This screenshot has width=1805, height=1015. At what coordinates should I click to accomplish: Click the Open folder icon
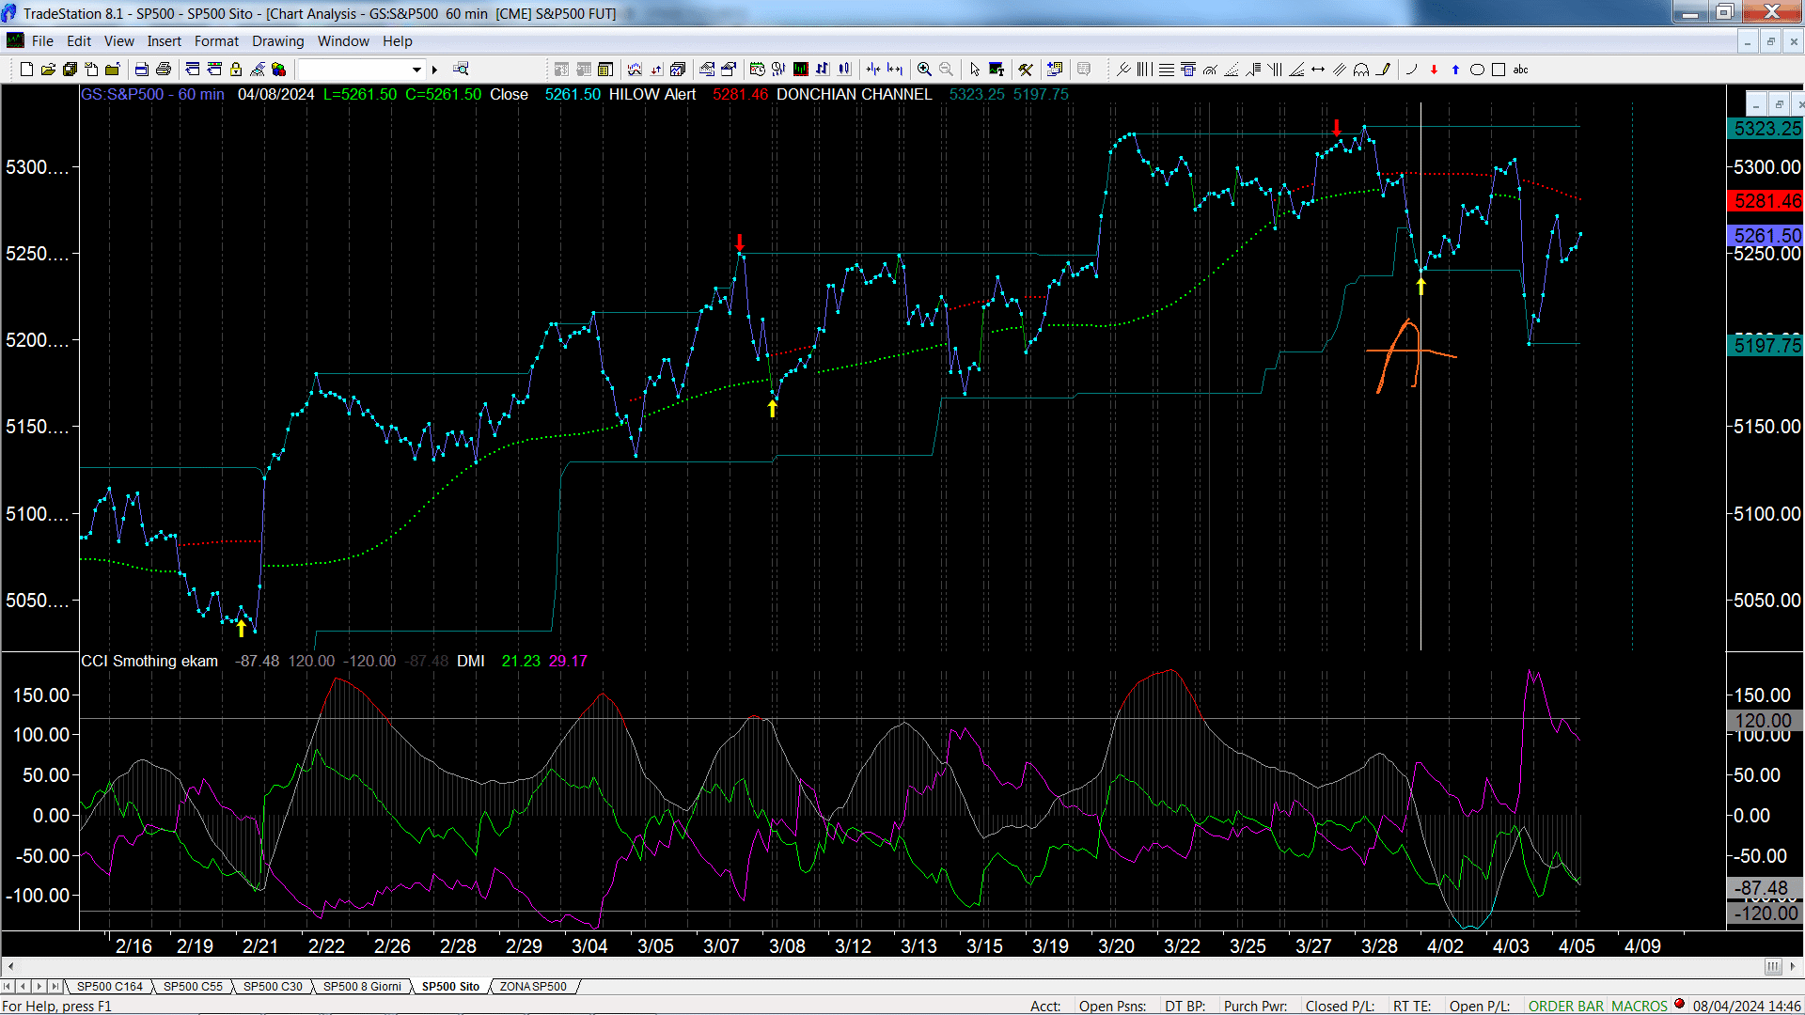48,70
